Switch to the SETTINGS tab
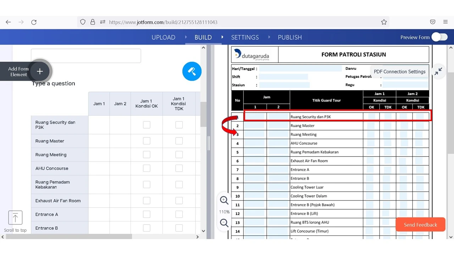The height and width of the screenshot is (255, 454). [x=245, y=37]
